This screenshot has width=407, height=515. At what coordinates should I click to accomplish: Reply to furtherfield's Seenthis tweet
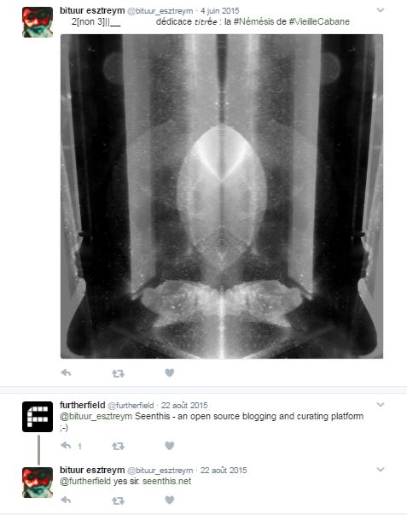click(66, 445)
